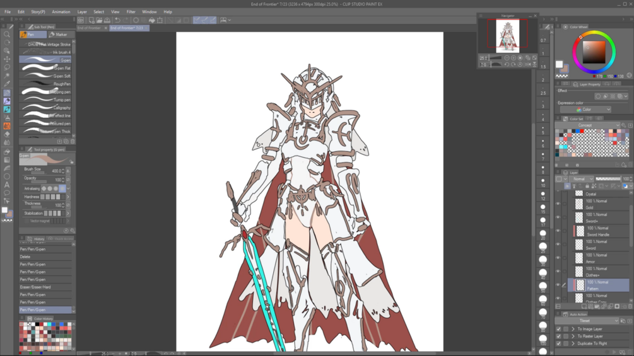Select the Rotate view tool
The height and width of the screenshot is (356, 634).
(7, 42)
